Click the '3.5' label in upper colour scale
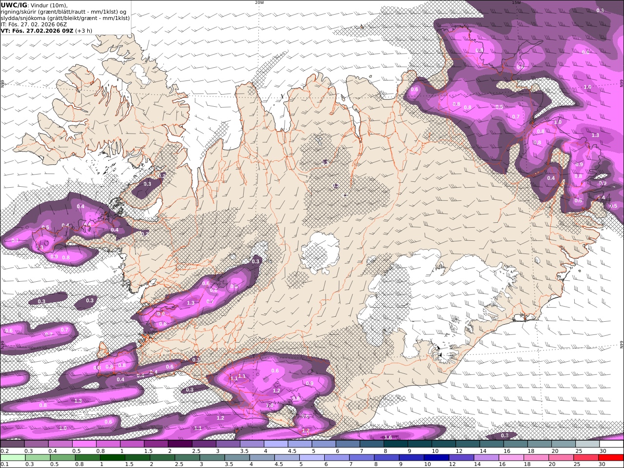624x468 pixels. tap(244, 451)
